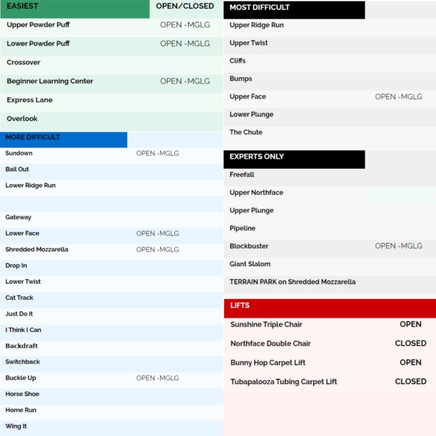Select the Shredded Mozzarella trail name

pyautogui.click(x=37, y=250)
